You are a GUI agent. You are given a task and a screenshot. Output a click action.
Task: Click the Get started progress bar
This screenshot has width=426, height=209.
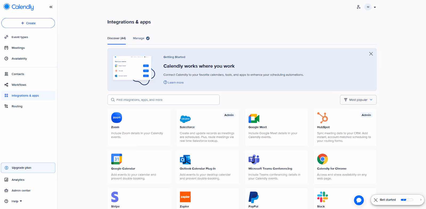pyautogui.click(x=407, y=200)
